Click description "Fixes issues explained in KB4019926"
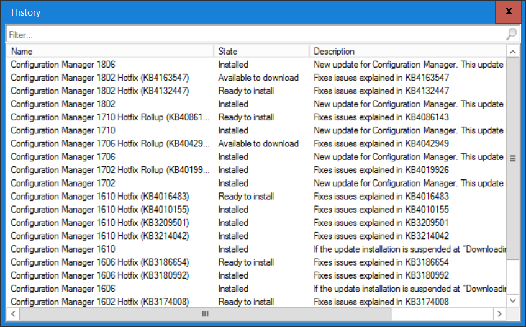Screen dimensions: 526x327 pos(381,170)
